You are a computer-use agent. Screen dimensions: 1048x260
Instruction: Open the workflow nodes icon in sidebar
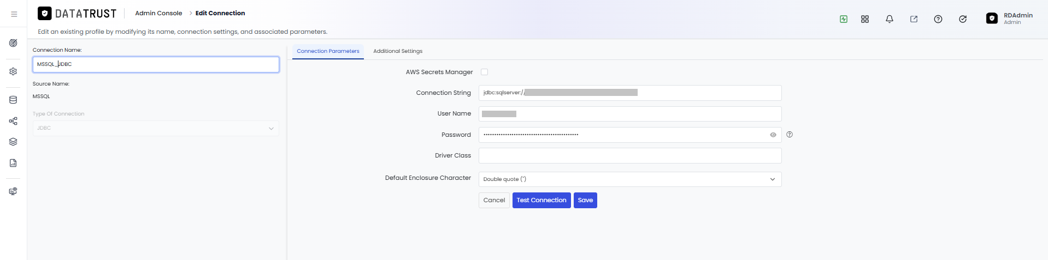(x=13, y=121)
